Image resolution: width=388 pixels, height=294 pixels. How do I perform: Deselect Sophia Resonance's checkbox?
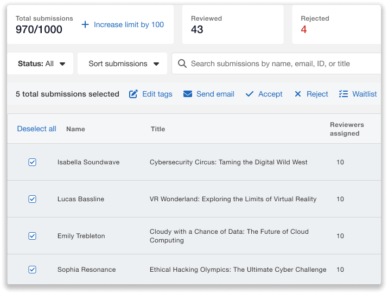click(x=32, y=270)
